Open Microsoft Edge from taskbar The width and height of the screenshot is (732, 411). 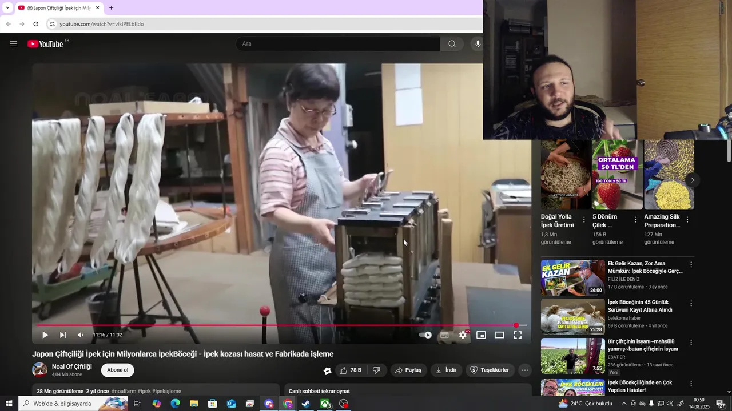point(175,404)
